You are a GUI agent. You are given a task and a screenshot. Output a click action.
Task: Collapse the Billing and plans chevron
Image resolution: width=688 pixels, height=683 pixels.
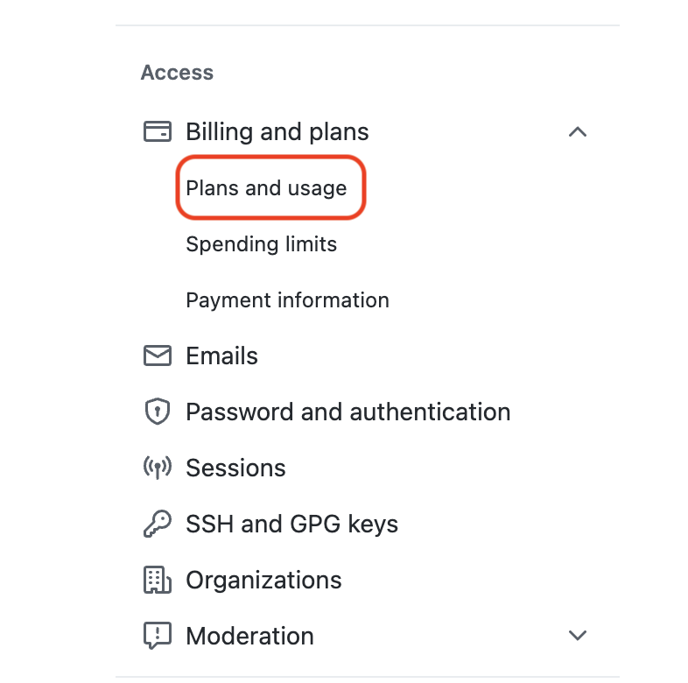(578, 131)
